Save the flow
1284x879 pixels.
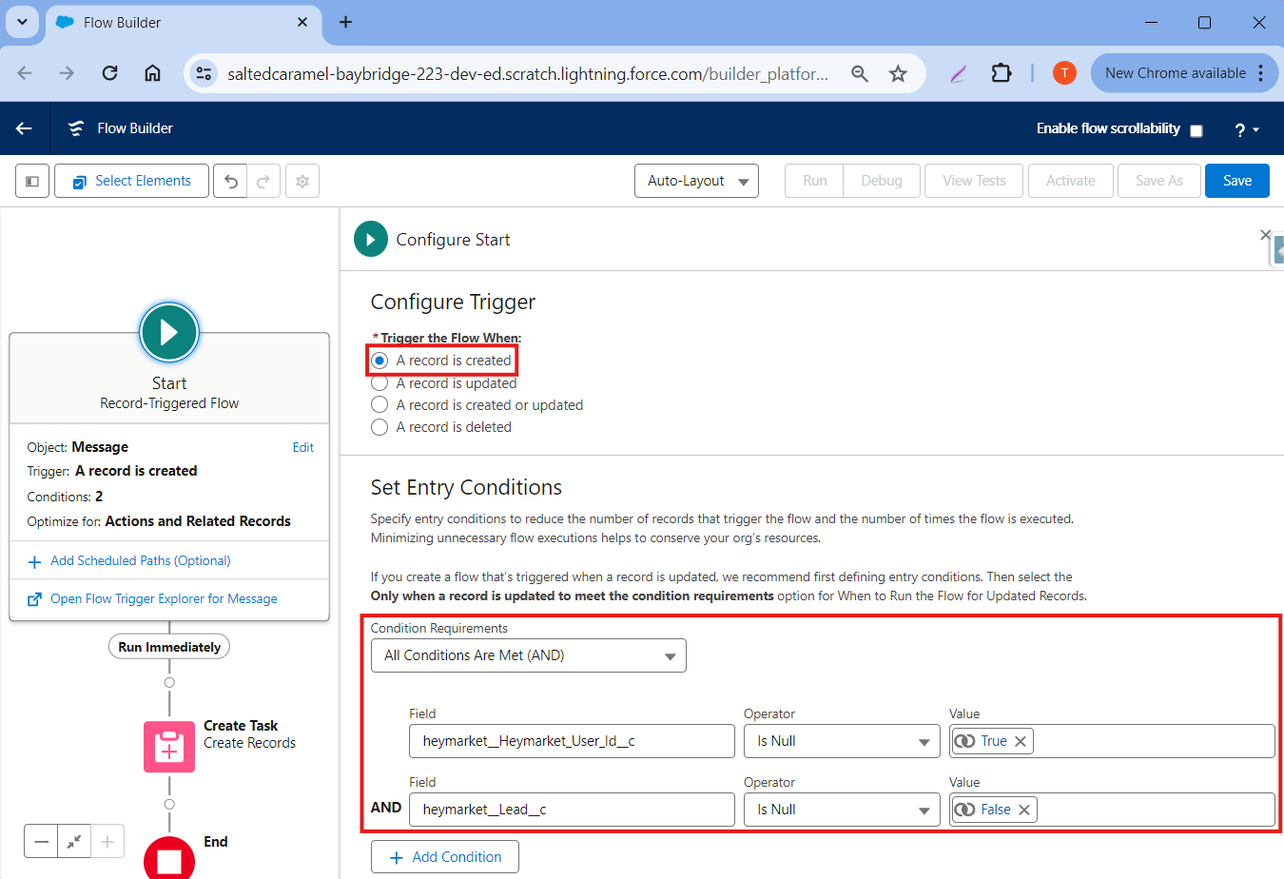(1237, 181)
